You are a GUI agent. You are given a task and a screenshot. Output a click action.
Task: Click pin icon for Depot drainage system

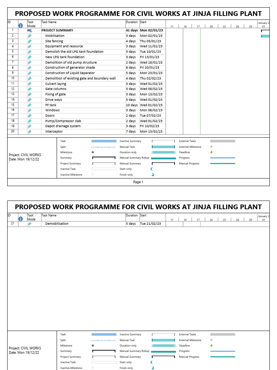[x=30, y=126]
